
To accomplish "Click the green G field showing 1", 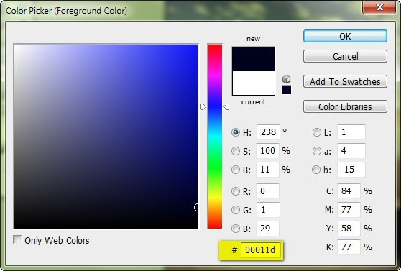I will click(268, 210).
